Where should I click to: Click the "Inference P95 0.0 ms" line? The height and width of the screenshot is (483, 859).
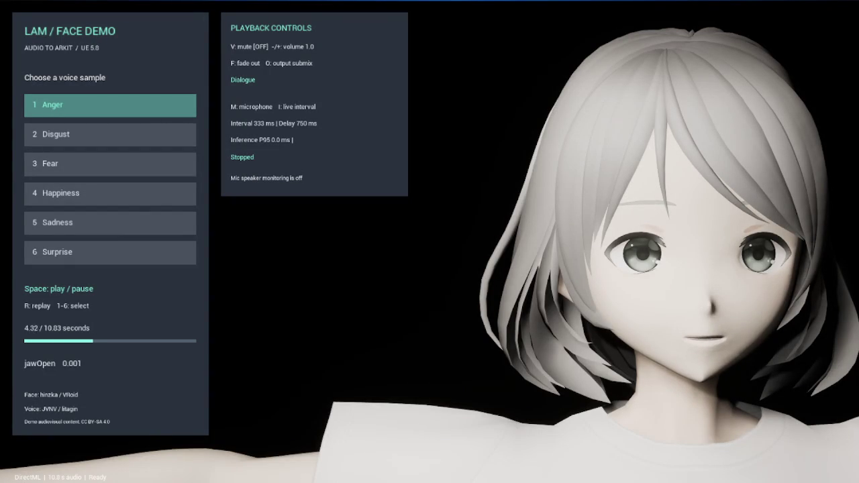(260, 140)
